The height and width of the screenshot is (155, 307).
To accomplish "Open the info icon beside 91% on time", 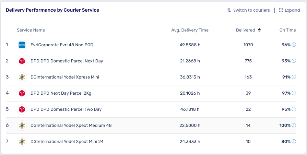I will click(294, 77).
